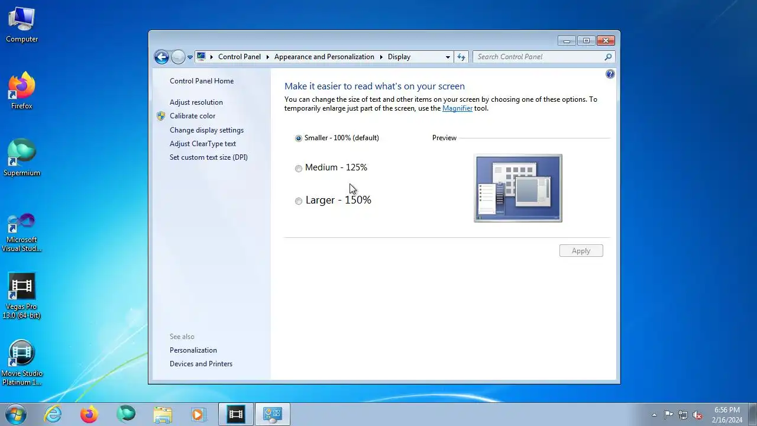The height and width of the screenshot is (426, 757).
Task: Launch Firefox from the taskbar
Action: point(89,414)
